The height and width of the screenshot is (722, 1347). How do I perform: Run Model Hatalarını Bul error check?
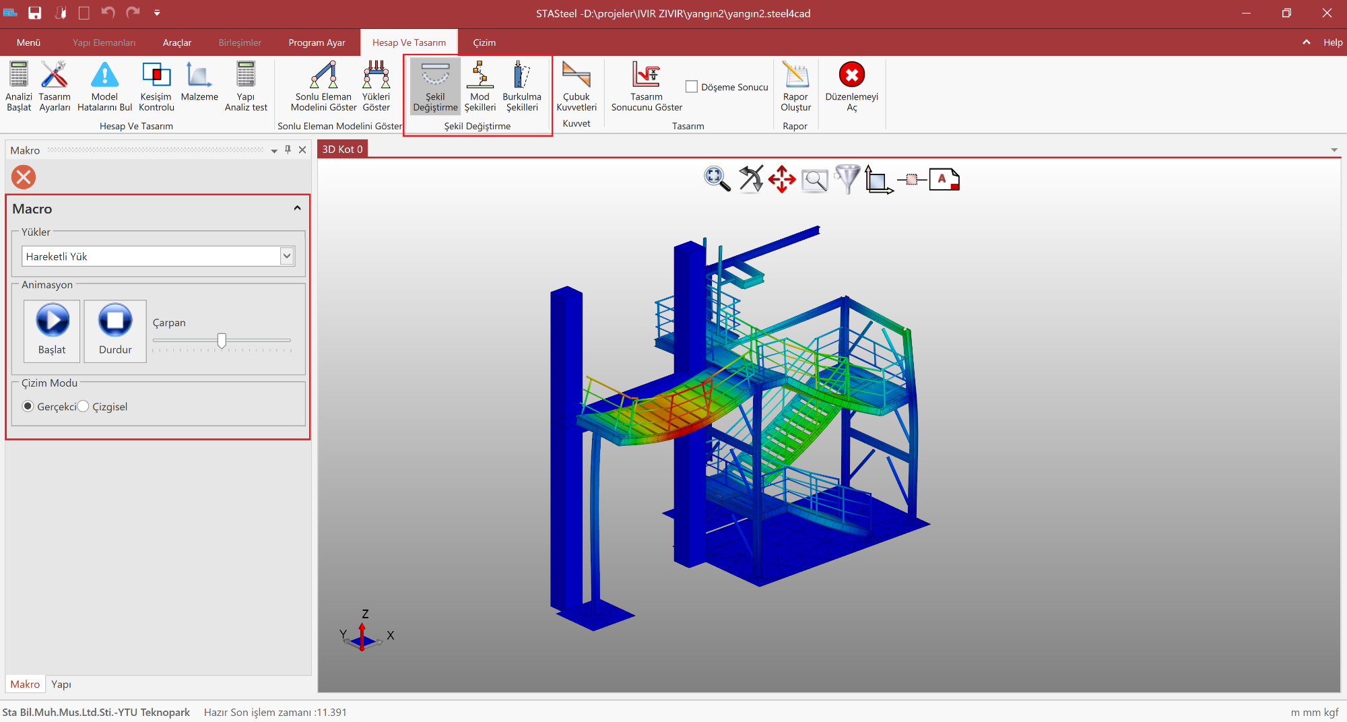tap(104, 75)
